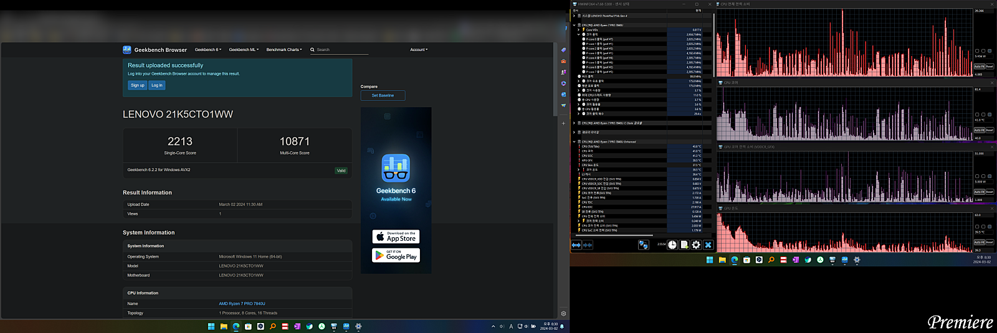Toggle filled checkbox in GPU 코어 전력 소비 graph
Screen dimensions: 997x333
[x=990, y=176]
